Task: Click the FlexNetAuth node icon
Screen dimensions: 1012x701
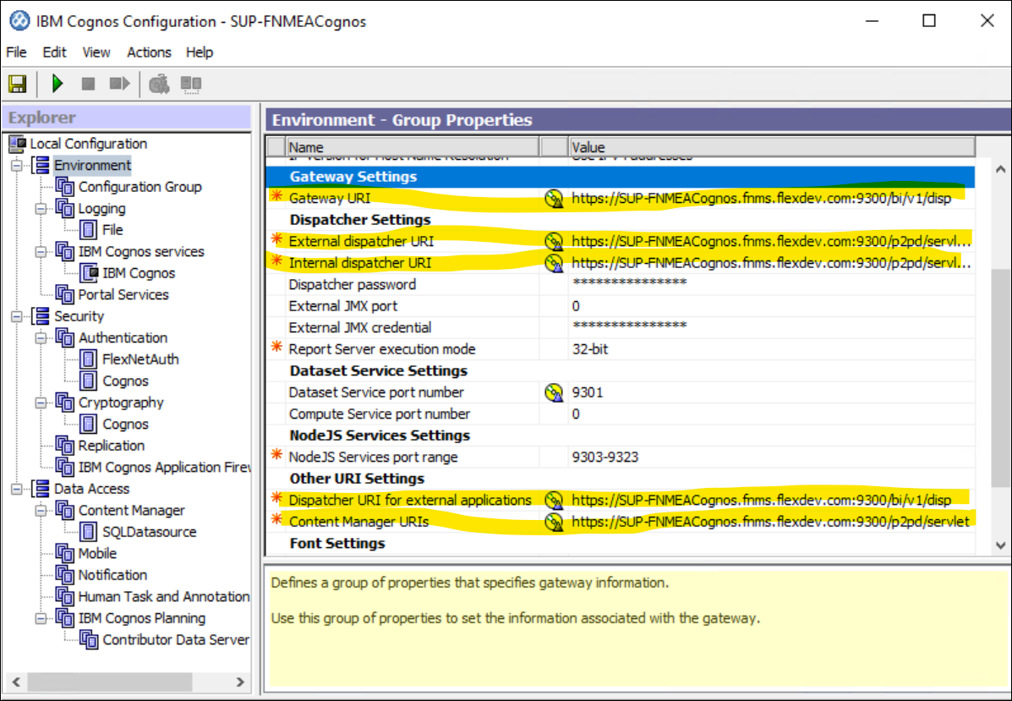Action: (89, 359)
